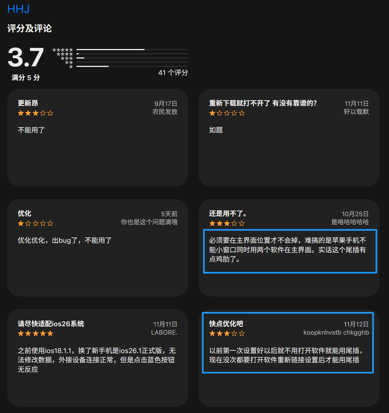
Task: Select the first star in 更新昂's rating
Action: [x=20, y=113]
